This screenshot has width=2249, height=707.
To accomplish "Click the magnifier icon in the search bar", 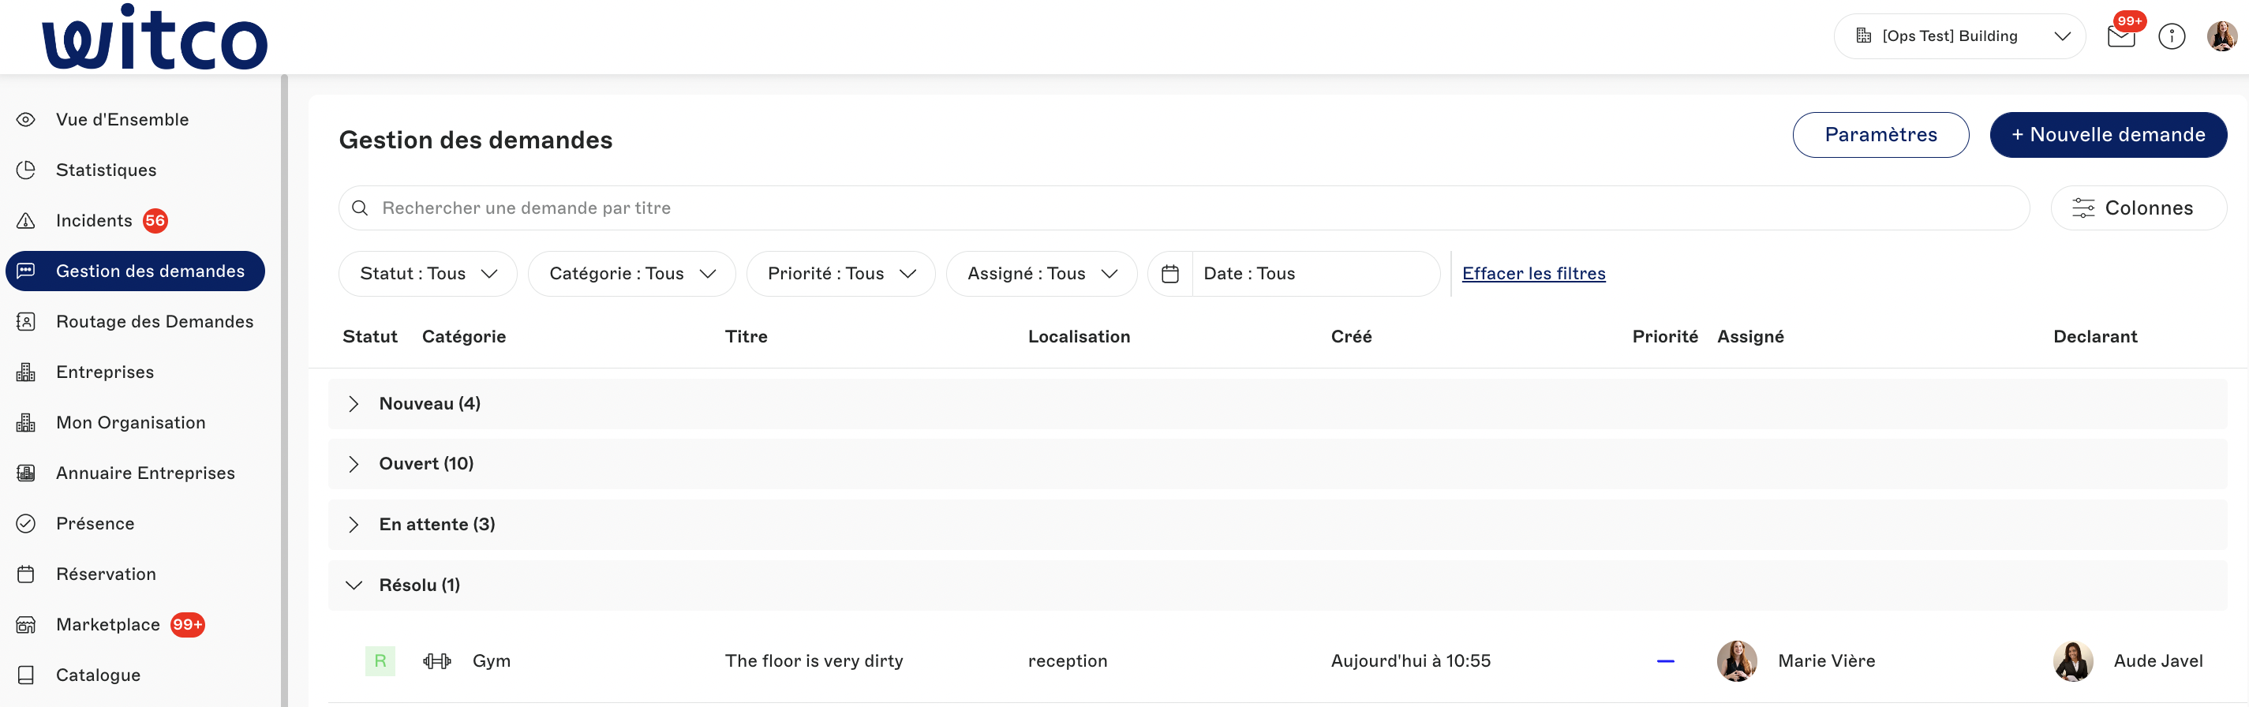I will click(x=360, y=208).
